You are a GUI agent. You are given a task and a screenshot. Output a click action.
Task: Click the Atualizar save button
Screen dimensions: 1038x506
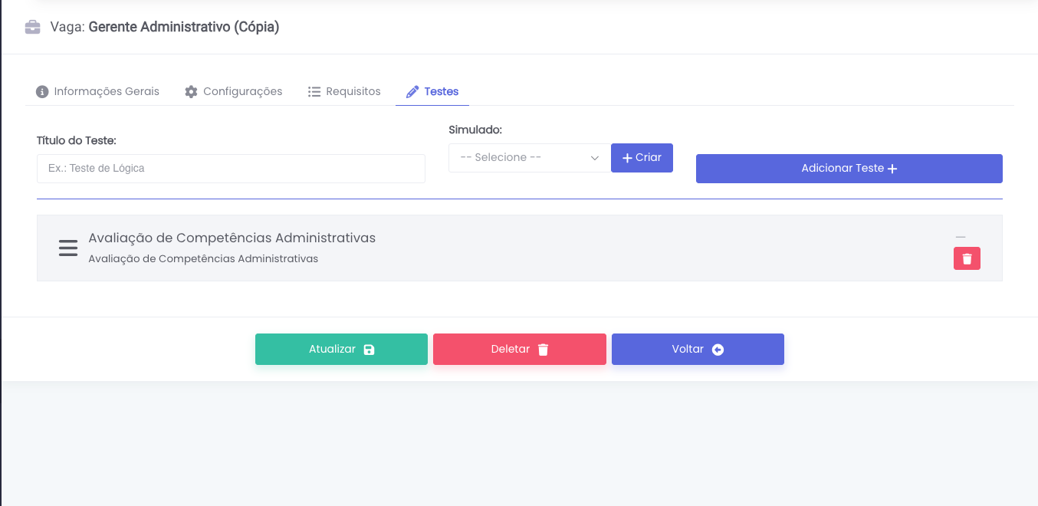click(341, 350)
